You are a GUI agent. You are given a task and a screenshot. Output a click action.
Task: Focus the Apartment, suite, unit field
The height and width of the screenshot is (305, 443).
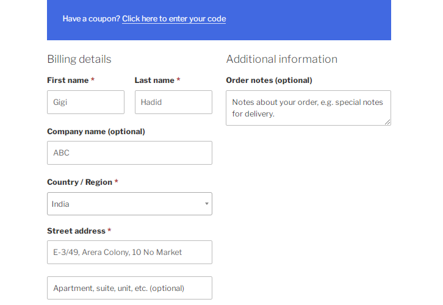(129, 288)
